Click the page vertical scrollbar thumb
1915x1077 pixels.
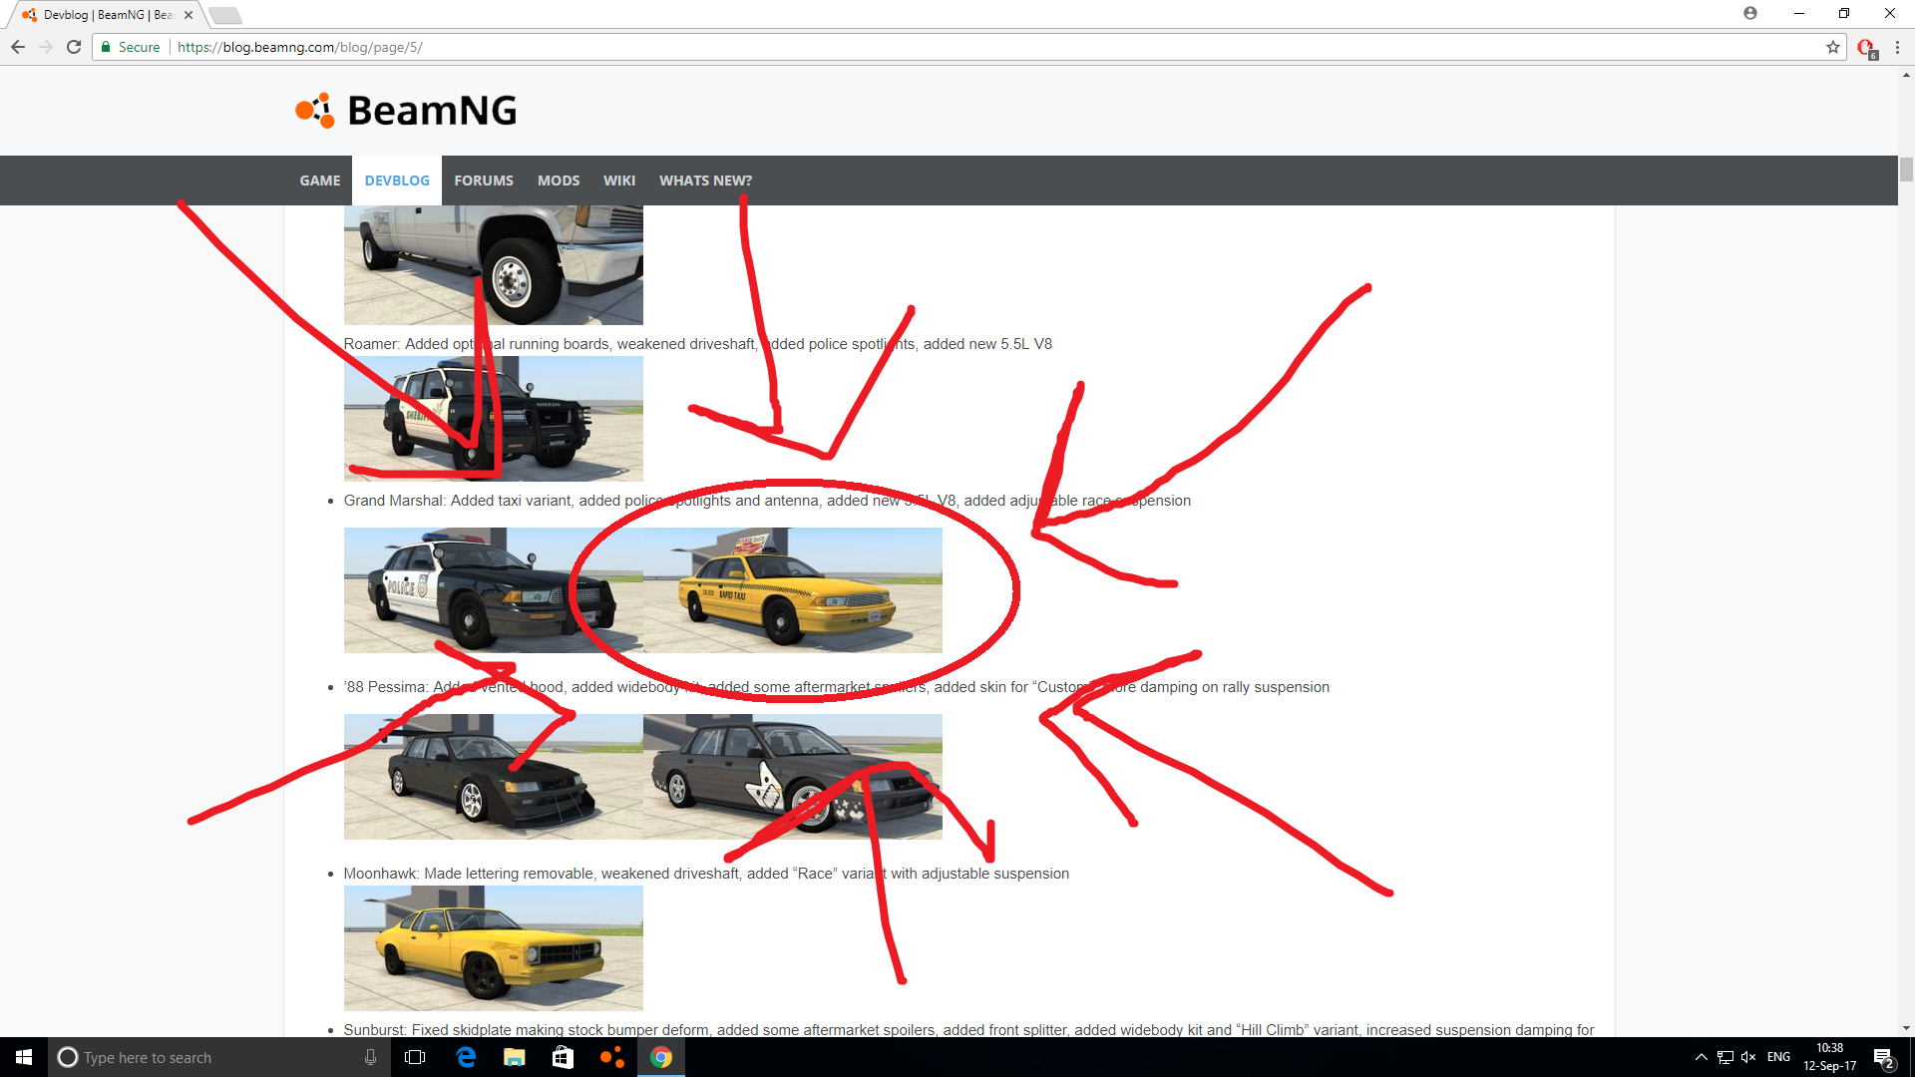1906,170
